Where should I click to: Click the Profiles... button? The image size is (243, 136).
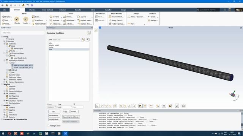(x=74, y=111)
